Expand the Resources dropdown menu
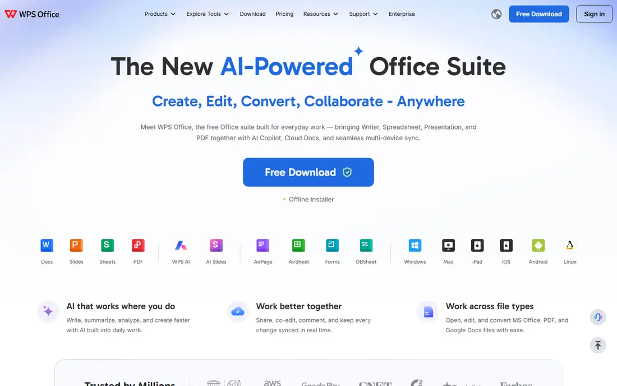This screenshot has height=386, width=617. click(321, 14)
